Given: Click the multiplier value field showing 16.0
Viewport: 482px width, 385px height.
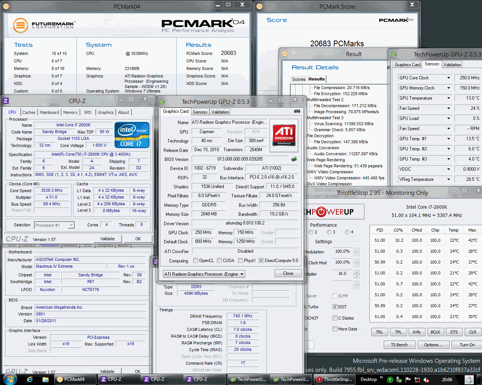Looking at the screenshot, I should point(342,274).
